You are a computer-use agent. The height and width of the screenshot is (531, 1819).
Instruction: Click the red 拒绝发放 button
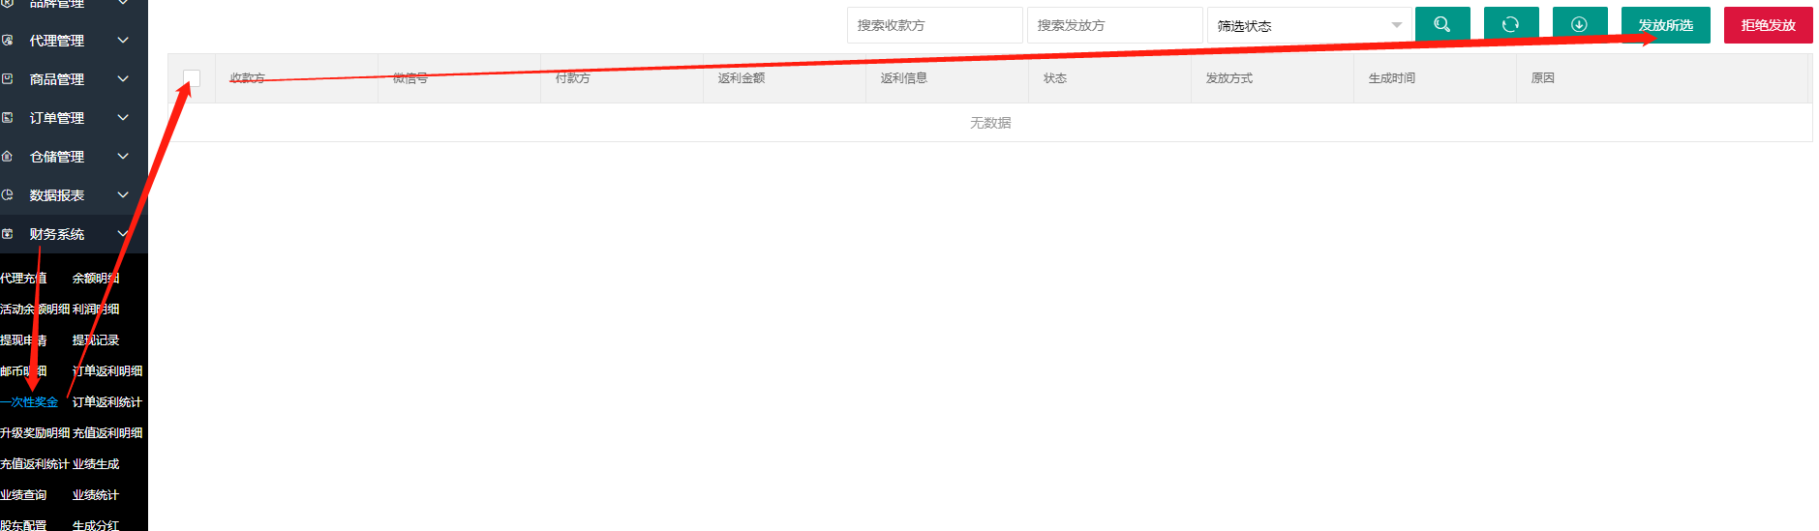[x=1768, y=25]
